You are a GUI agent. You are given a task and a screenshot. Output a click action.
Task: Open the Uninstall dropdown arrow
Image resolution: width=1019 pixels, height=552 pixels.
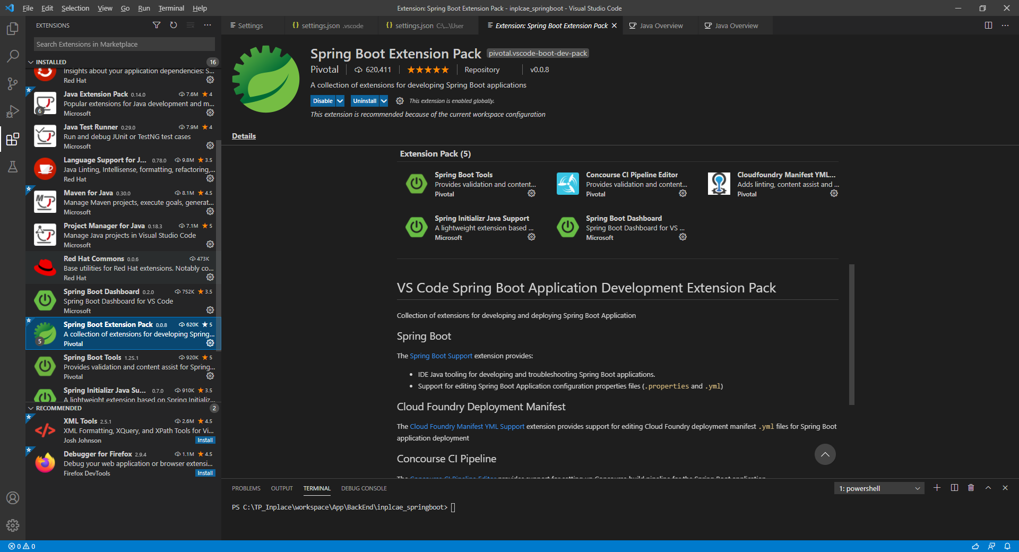click(x=384, y=101)
